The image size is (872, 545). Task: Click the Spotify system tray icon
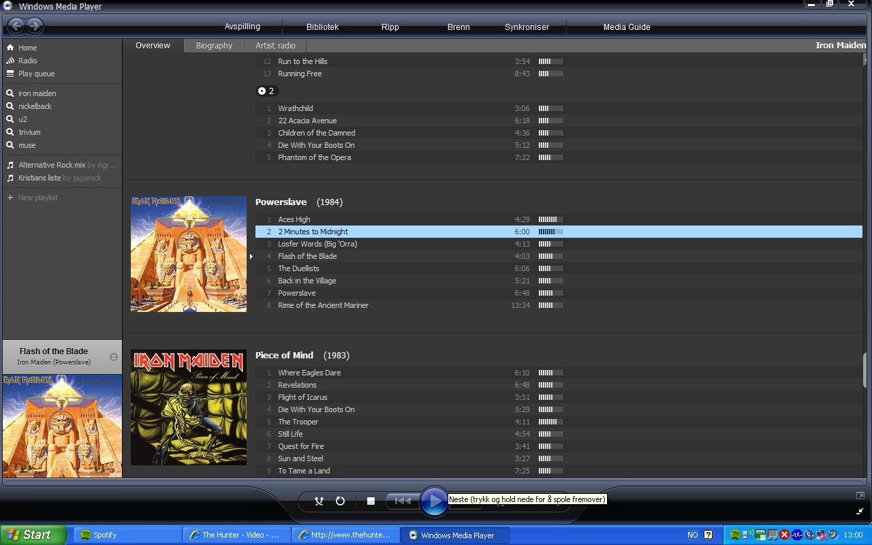(x=735, y=535)
